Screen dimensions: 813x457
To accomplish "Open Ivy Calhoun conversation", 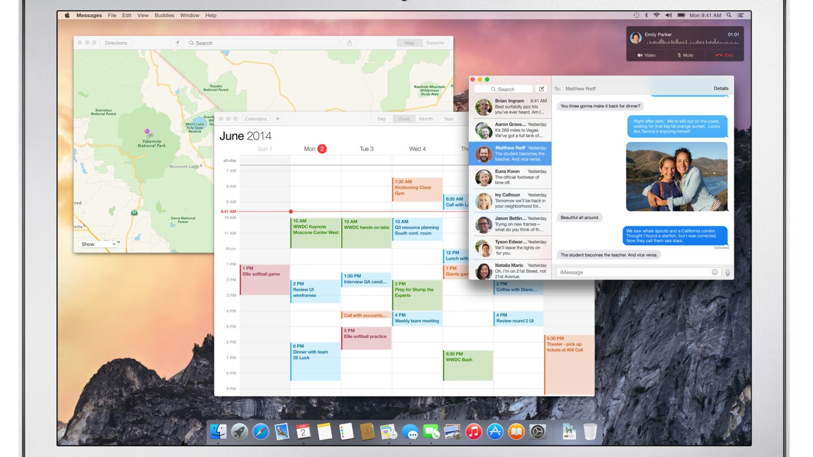I will [510, 201].
